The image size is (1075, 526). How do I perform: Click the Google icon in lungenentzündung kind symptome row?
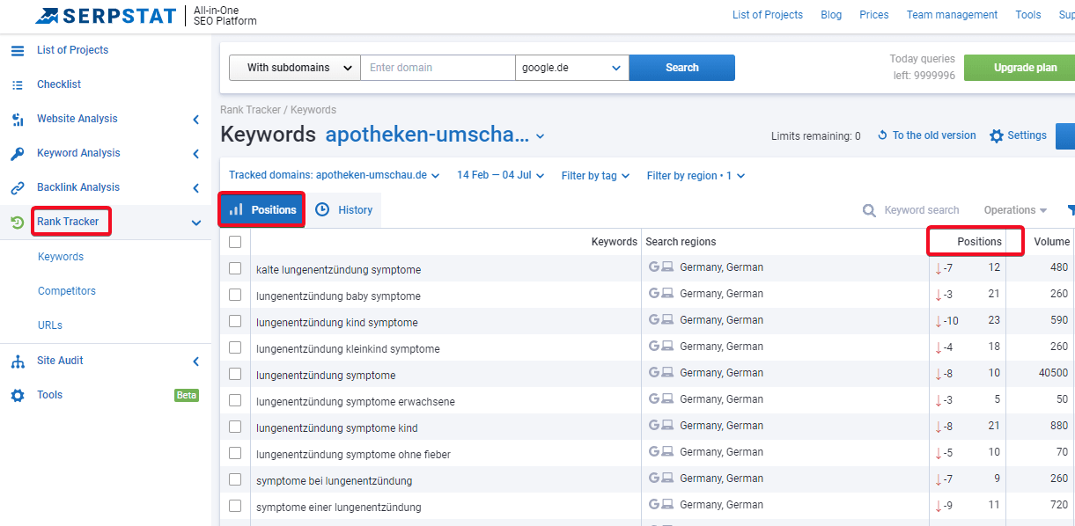[x=654, y=320]
